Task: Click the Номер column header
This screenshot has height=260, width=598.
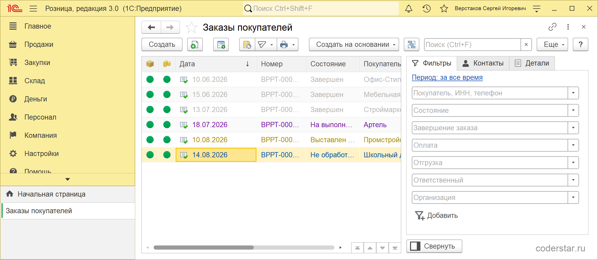Action: [x=281, y=64]
